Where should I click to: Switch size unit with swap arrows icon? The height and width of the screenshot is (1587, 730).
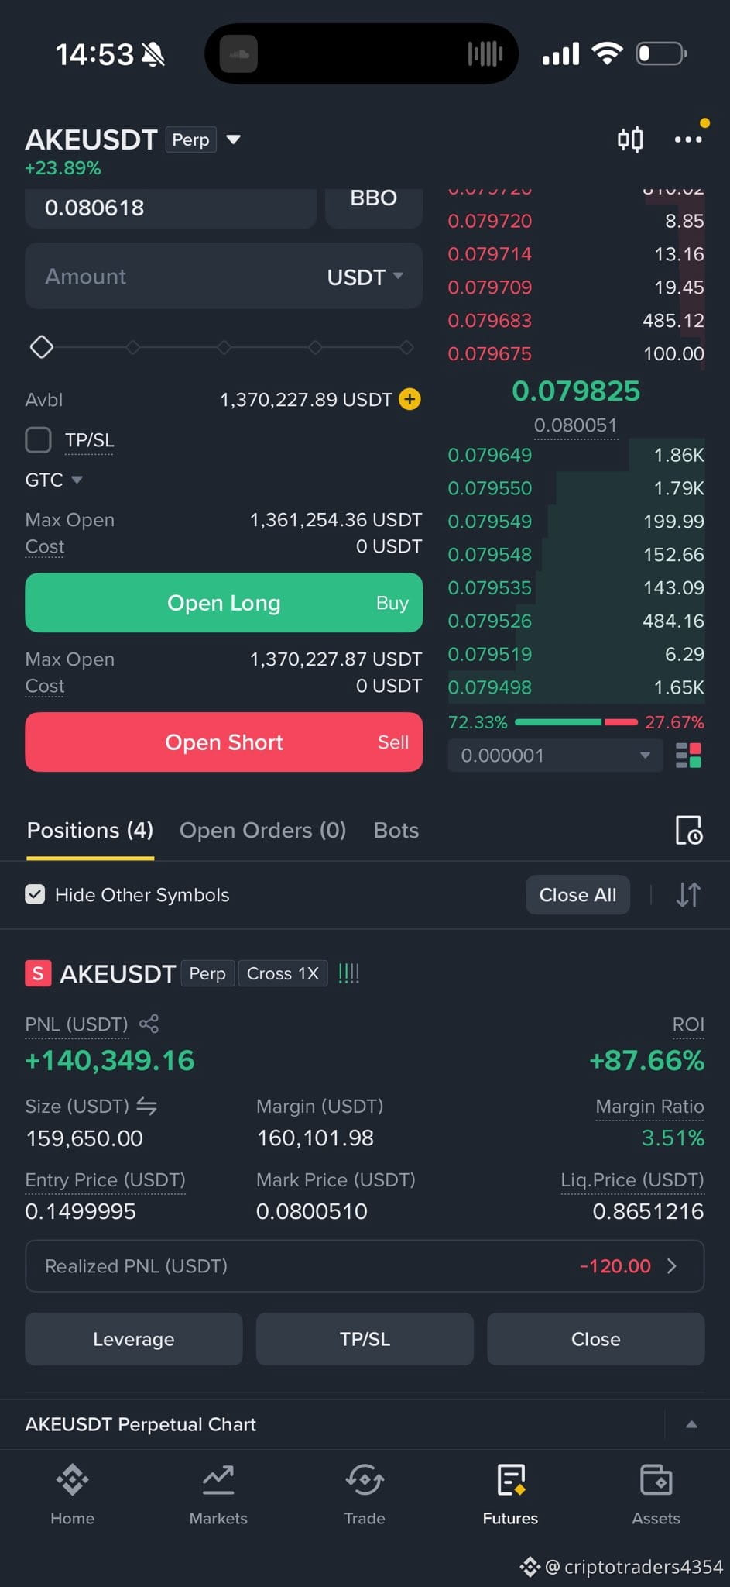[x=147, y=1106]
